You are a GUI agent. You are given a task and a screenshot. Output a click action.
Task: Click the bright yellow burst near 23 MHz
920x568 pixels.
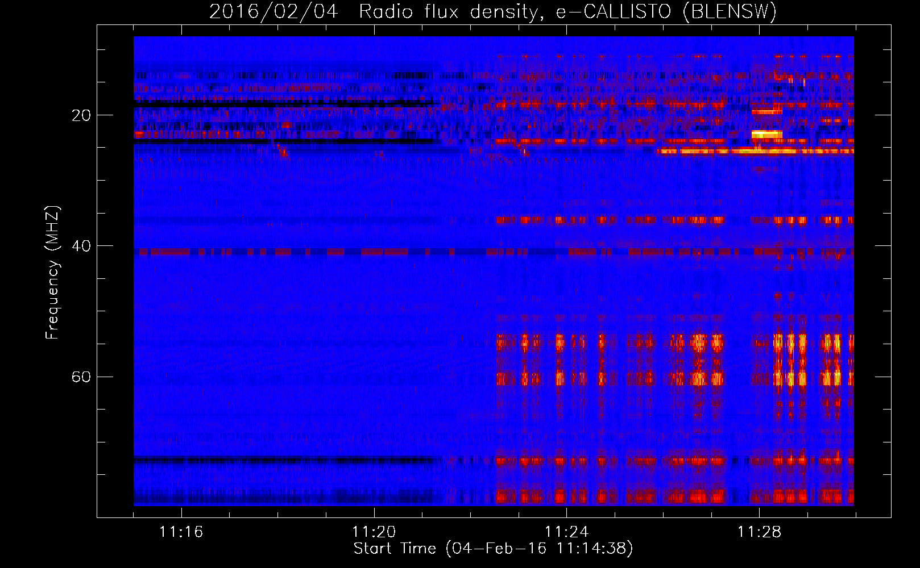click(x=766, y=135)
